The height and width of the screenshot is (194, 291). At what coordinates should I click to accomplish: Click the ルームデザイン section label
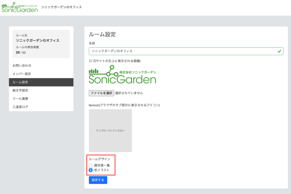click(99, 159)
